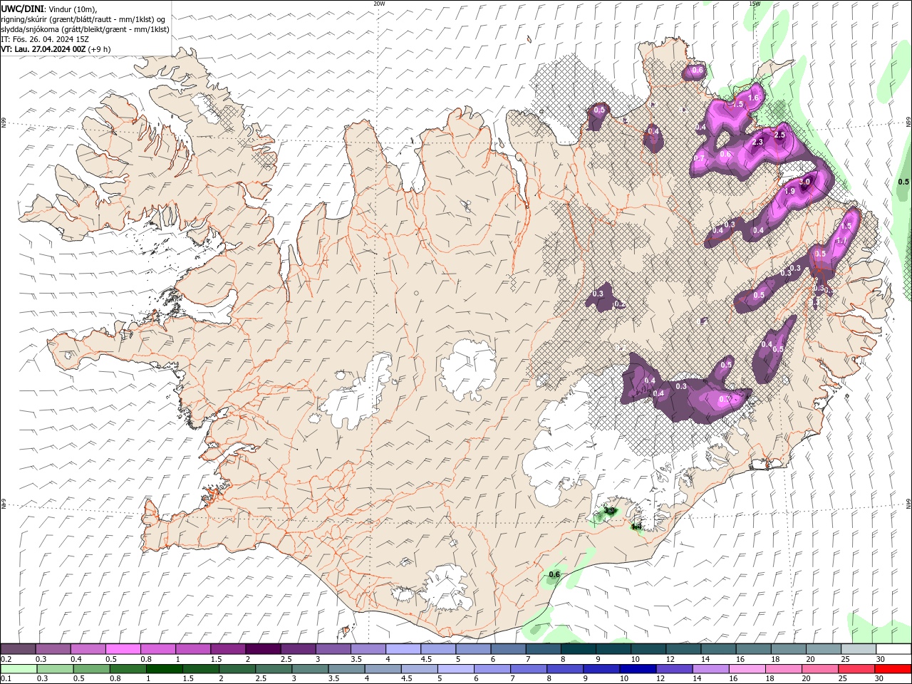This screenshot has height=684, width=912.
Task: Click the 25 label in the lower legend row
Action: [x=844, y=679]
